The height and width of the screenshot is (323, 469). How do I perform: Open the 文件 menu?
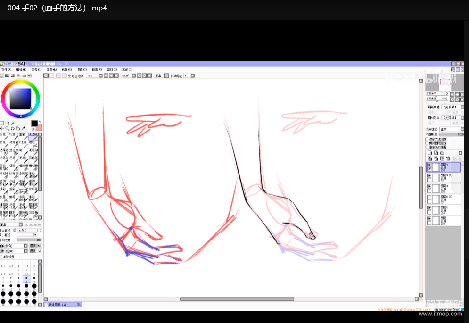[x=7, y=69]
